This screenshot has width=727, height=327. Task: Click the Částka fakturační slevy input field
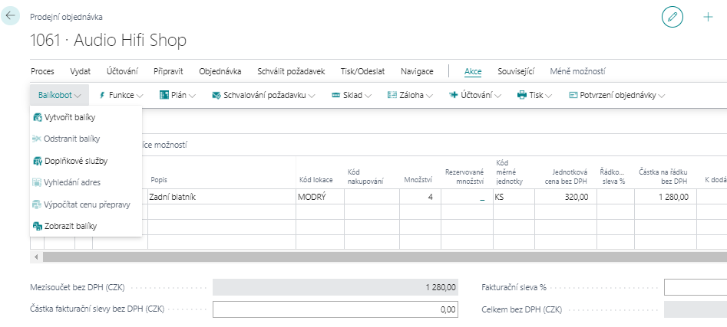[x=335, y=309]
